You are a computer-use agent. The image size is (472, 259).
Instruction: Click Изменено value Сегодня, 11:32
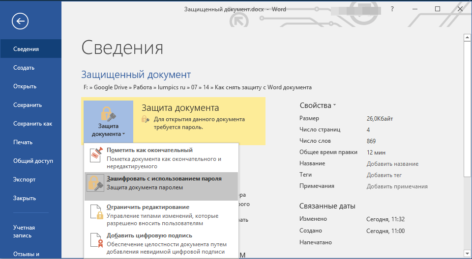click(385, 219)
